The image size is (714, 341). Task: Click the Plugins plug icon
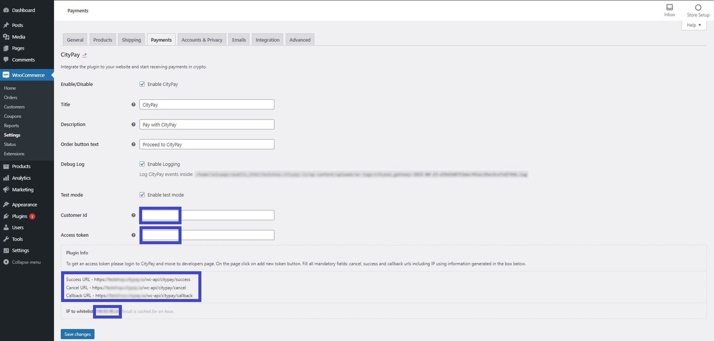pos(6,216)
